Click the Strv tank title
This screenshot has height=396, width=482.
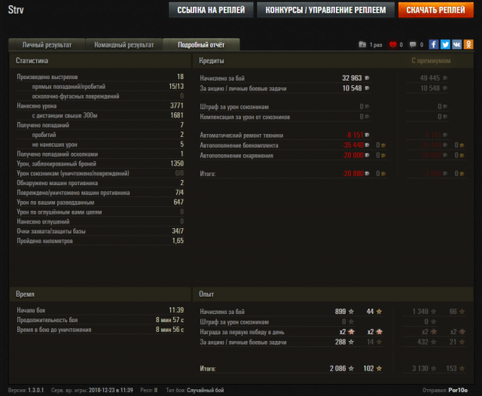click(x=18, y=9)
